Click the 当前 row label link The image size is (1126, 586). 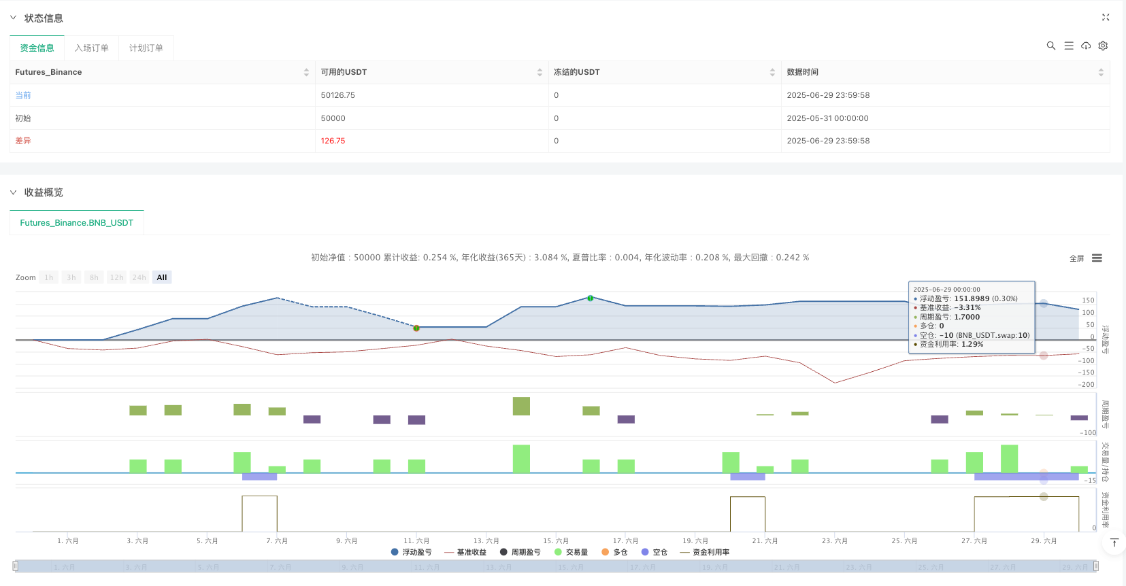(23, 95)
